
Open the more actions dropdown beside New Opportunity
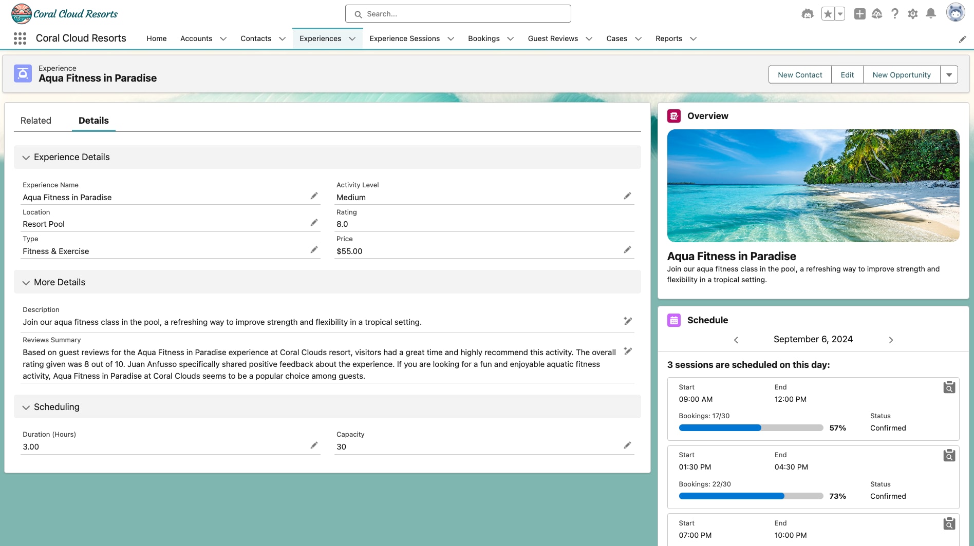(x=949, y=75)
